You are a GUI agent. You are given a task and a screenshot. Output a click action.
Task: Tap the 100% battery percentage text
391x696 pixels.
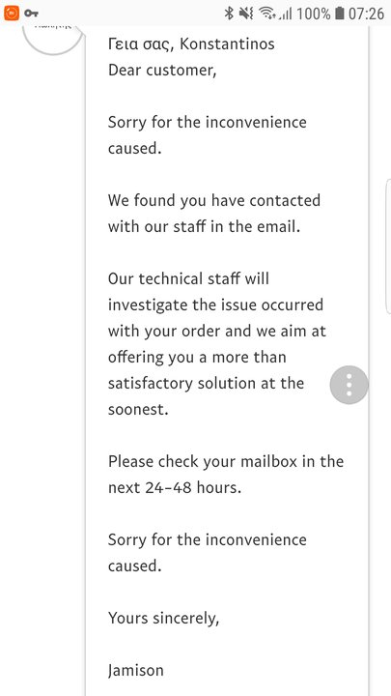[314, 14]
